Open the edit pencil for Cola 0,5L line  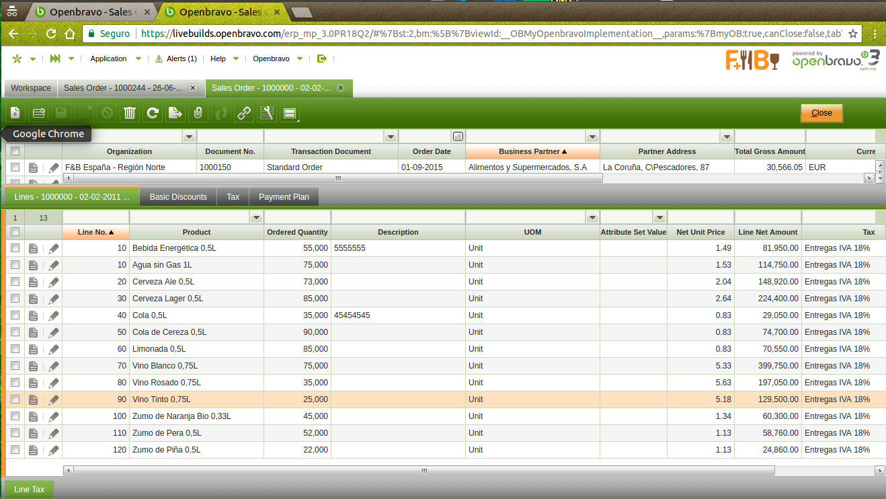pyautogui.click(x=54, y=315)
